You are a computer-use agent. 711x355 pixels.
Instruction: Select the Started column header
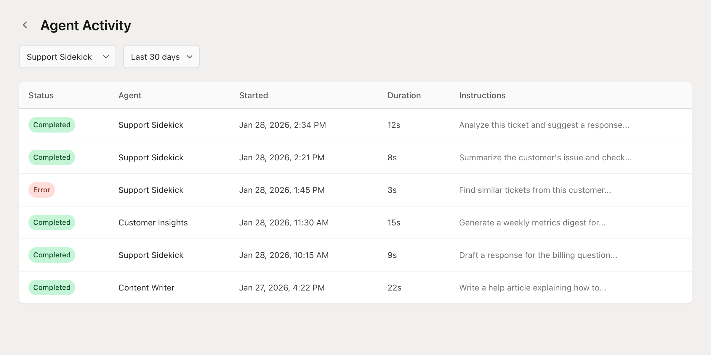(253, 95)
